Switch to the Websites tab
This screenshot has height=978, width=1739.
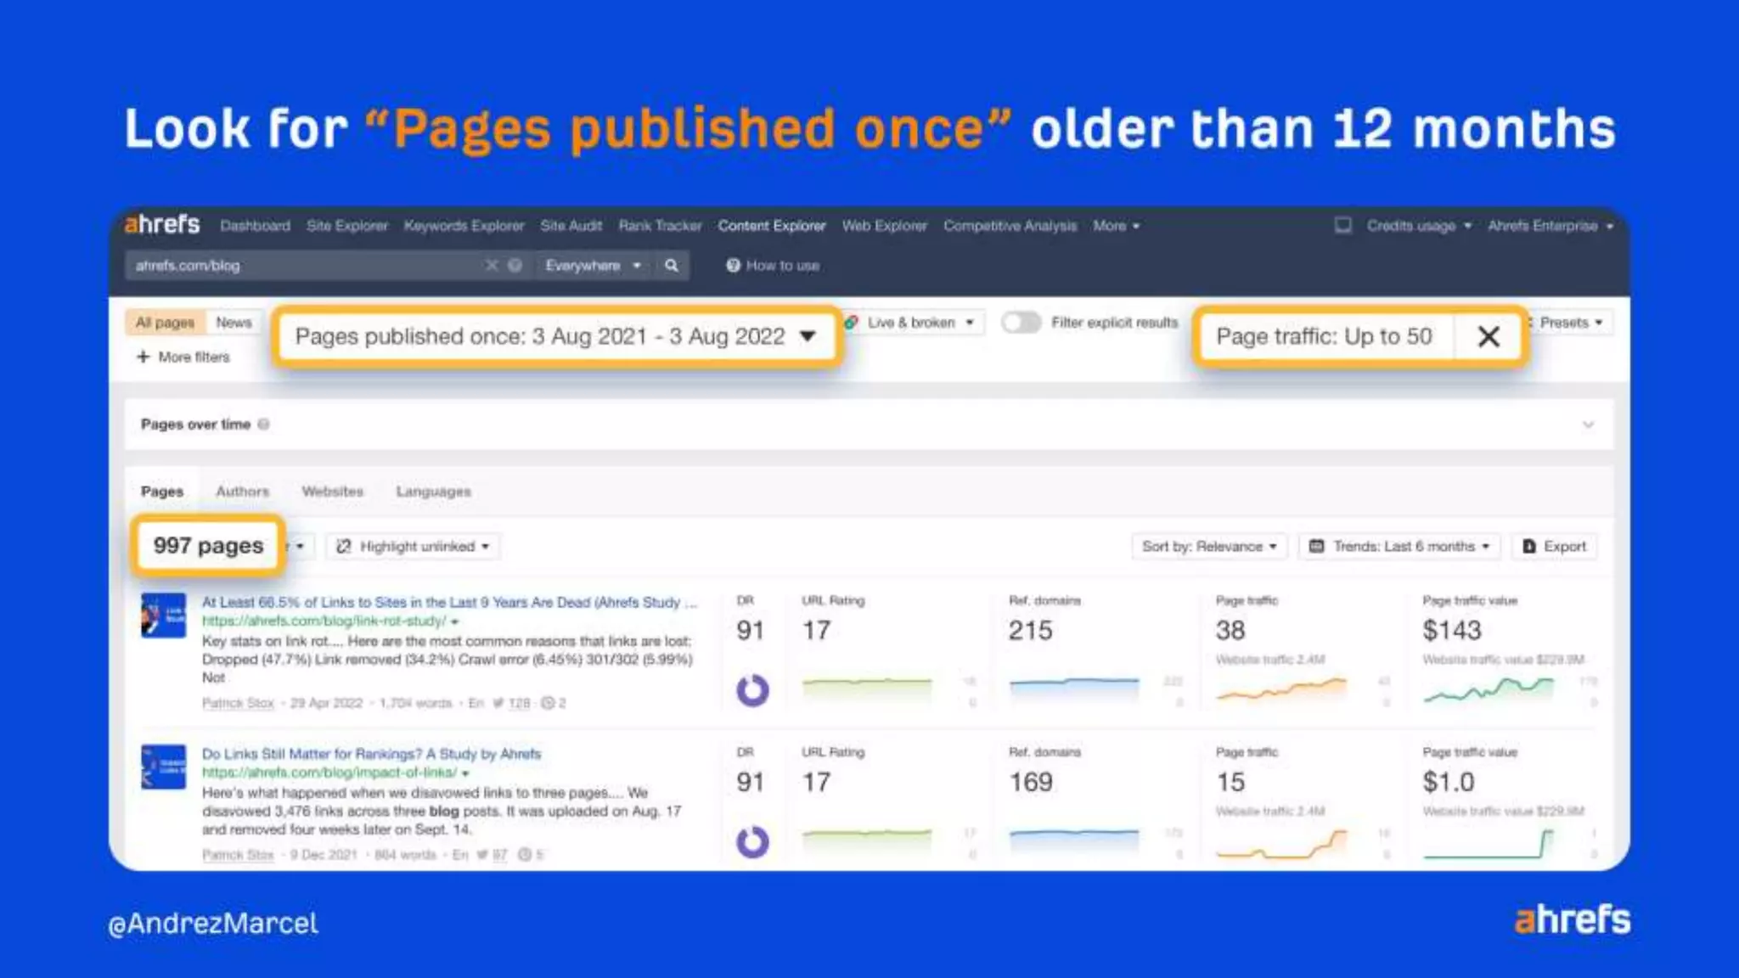tap(332, 492)
